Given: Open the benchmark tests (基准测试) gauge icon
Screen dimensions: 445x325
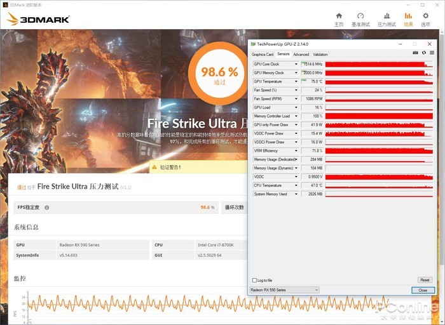Looking at the screenshot, I should pyautogui.click(x=360, y=18).
